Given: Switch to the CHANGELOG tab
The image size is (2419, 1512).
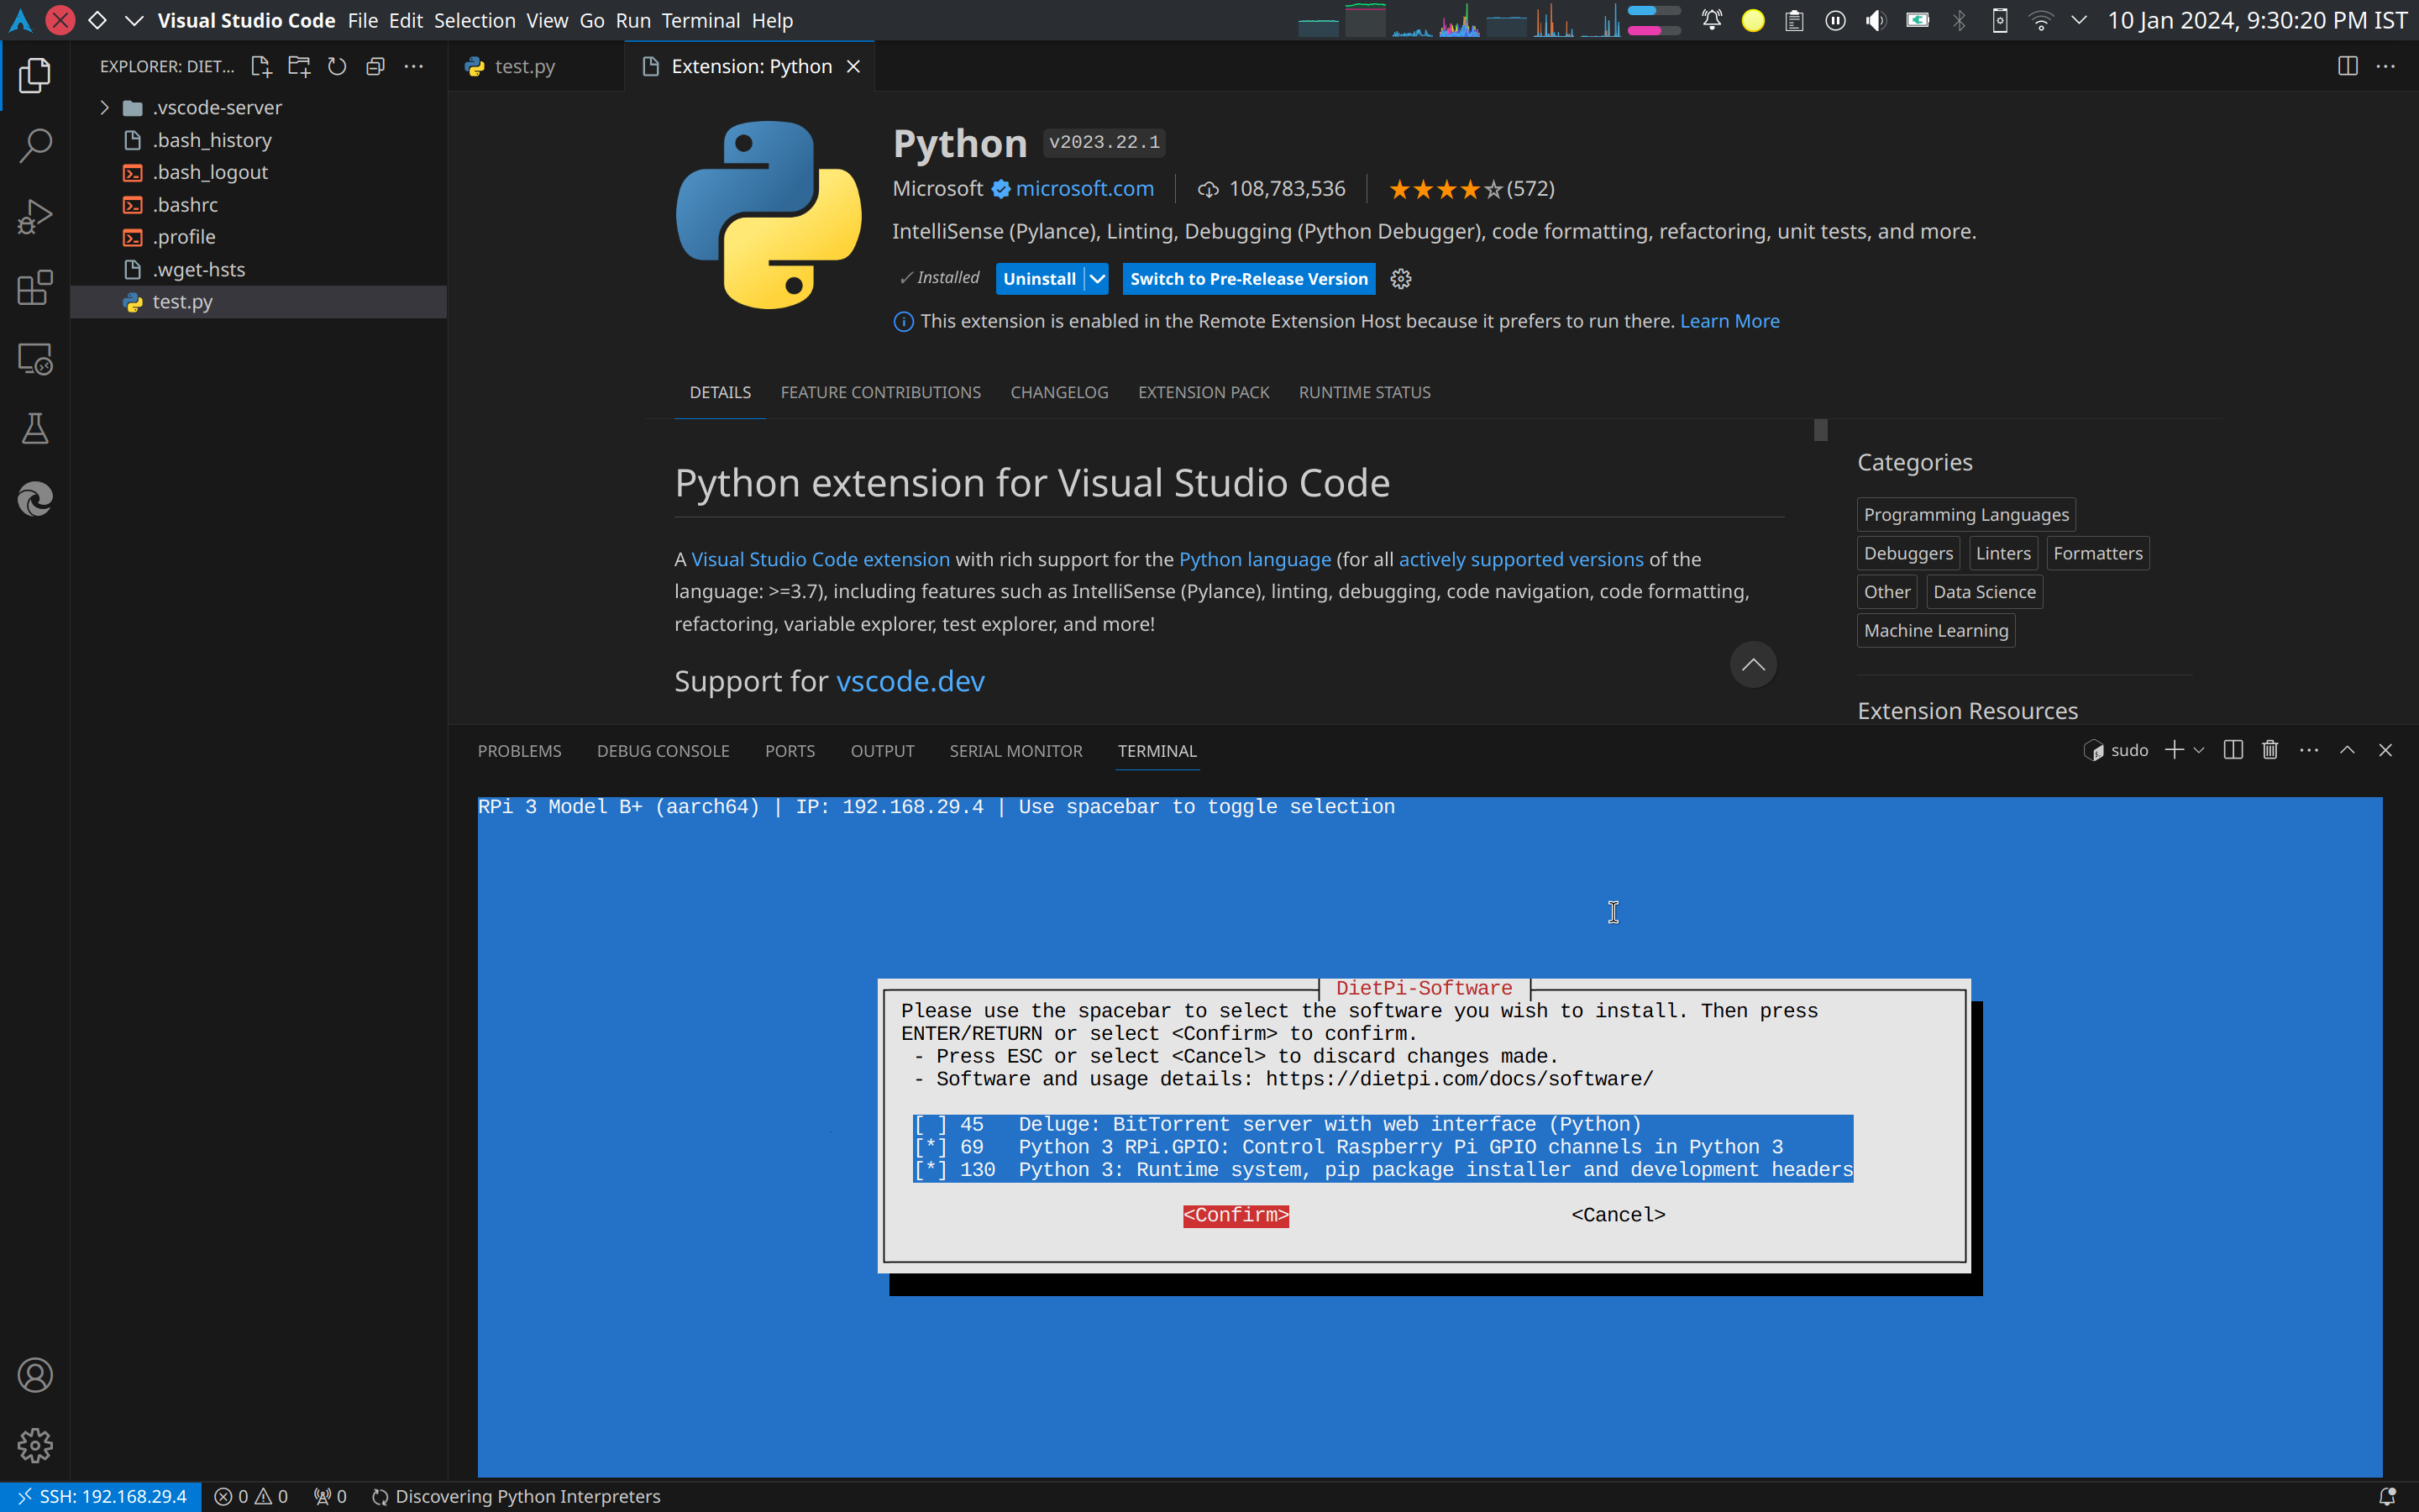Looking at the screenshot, I should (1058, 392).
